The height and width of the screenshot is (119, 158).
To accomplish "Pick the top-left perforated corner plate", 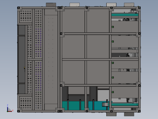I will [26, 16].
